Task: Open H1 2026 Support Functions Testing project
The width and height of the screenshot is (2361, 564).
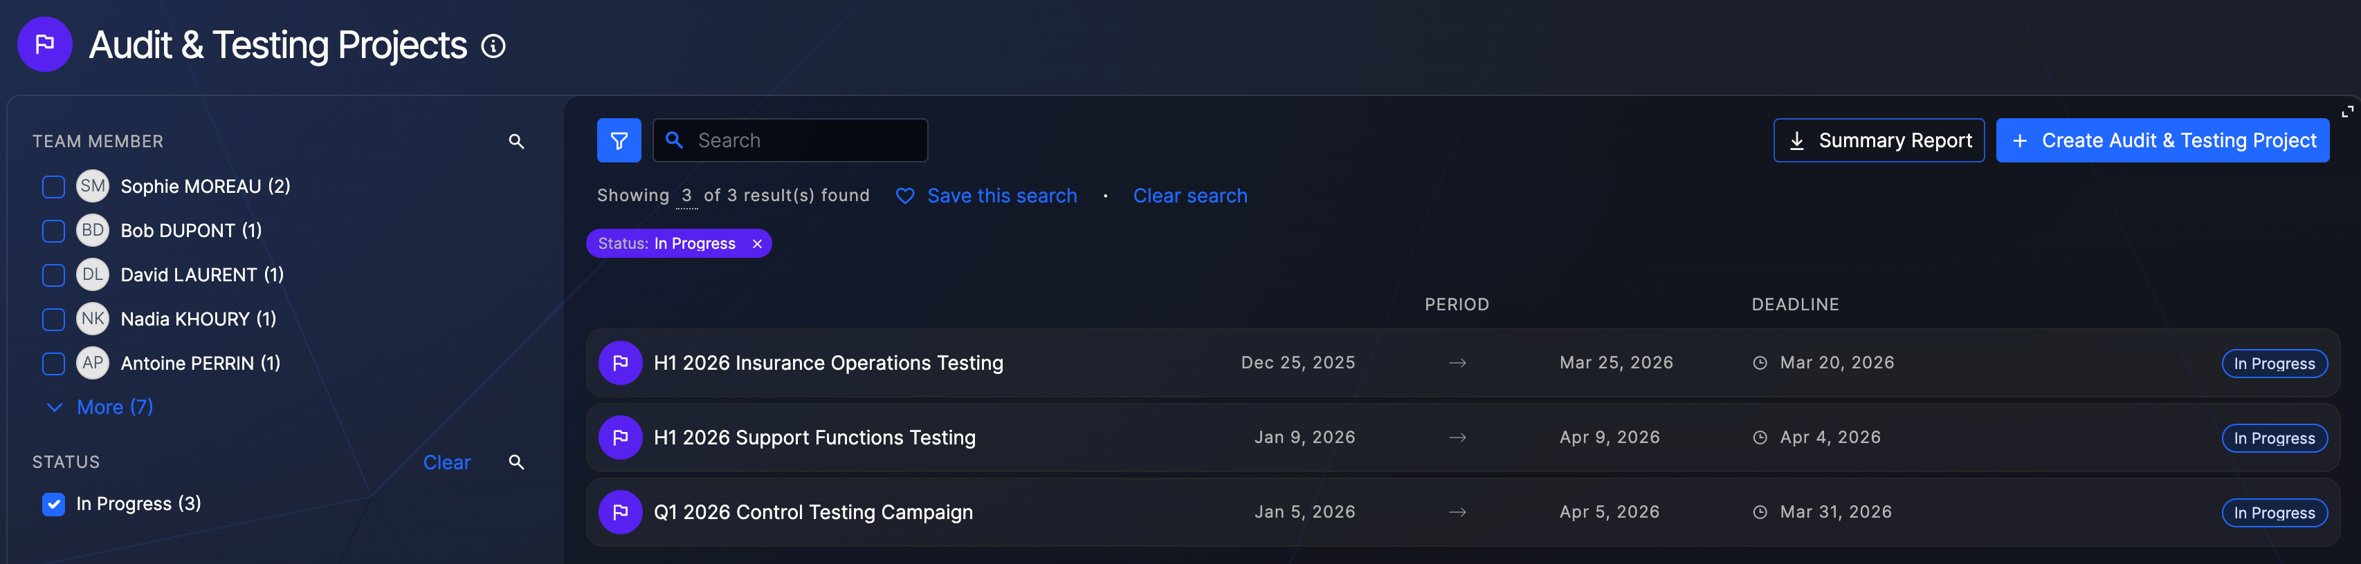Action: click(x=814, y=438)
